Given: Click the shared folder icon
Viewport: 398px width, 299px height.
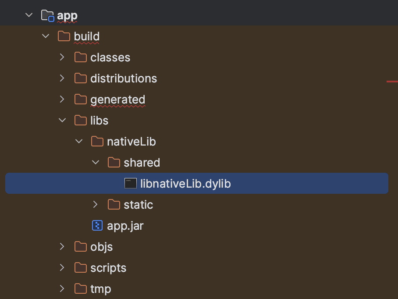Looking at the screenshot, I should coord(114,163).
